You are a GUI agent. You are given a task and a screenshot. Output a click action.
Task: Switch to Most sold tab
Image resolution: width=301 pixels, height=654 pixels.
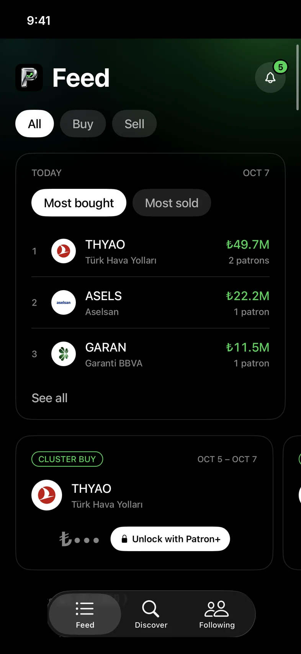172,203
